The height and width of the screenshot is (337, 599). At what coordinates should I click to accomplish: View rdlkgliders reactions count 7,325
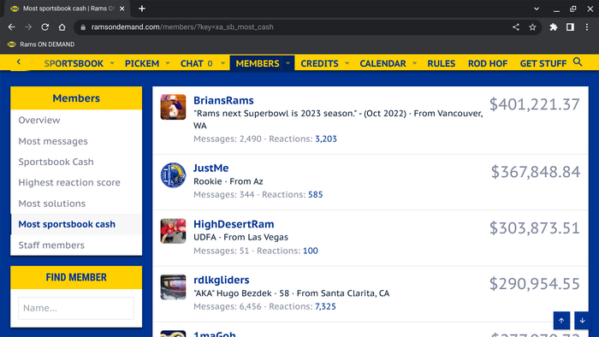point(325,306)
